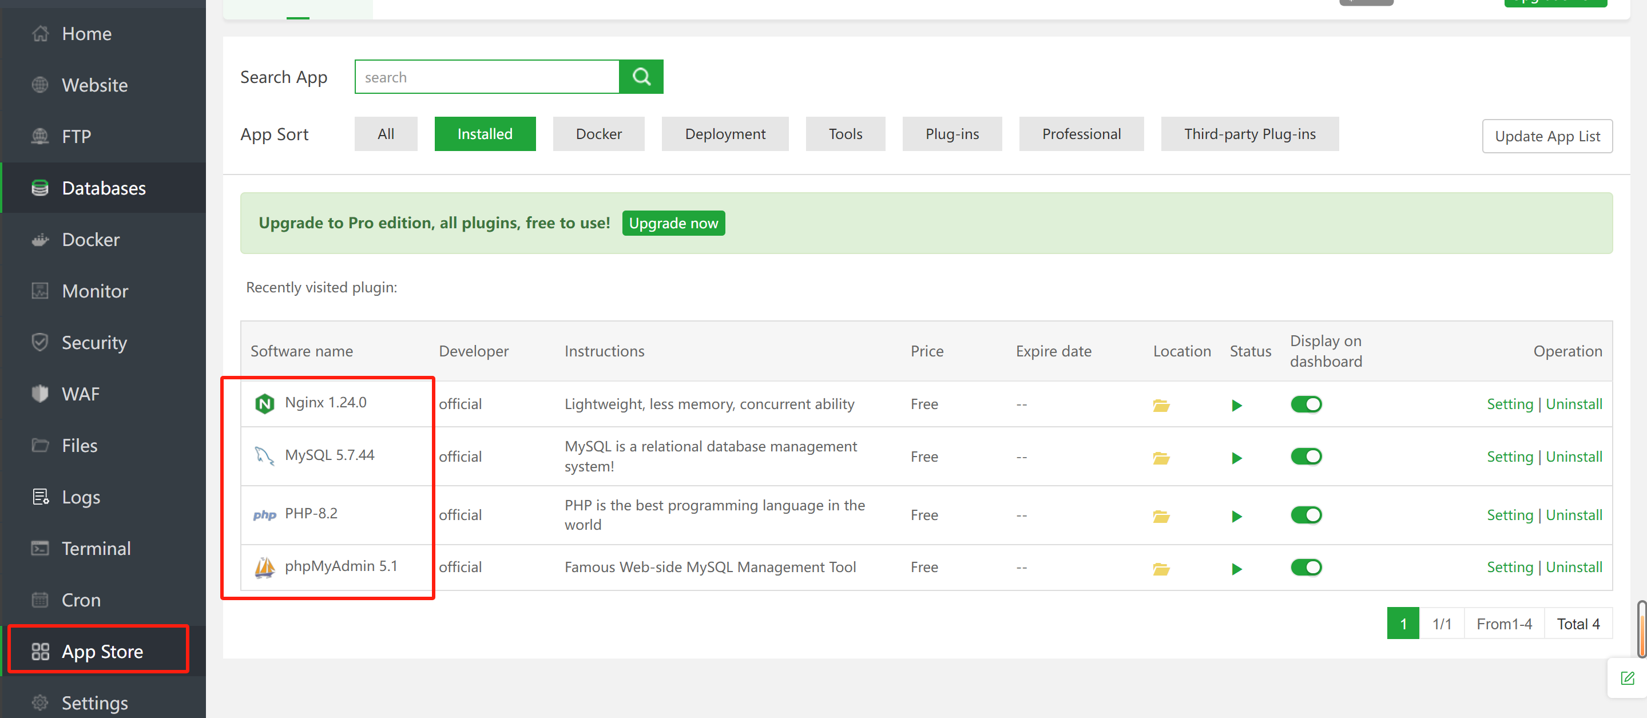Image resolution: width=1647 pixels, height=718 pixels.
Task: Click the App Store grid icon
Action: tap(40, 651)
